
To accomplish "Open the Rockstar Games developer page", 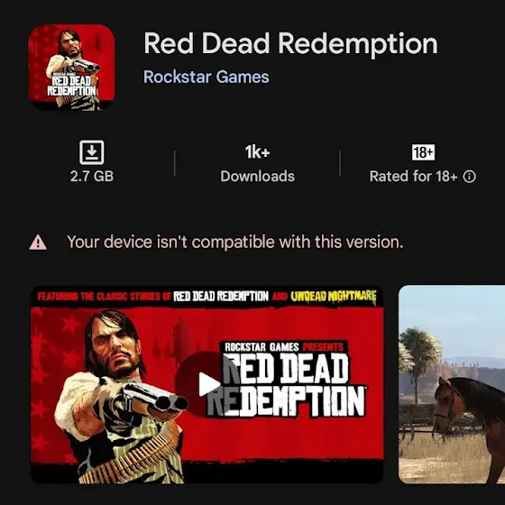I will pos(207,77).
